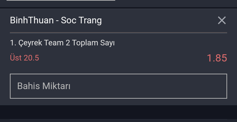
Task: Focus the bet amount box placeholder text
Action: pyautogui.click(x=44, y=86)
